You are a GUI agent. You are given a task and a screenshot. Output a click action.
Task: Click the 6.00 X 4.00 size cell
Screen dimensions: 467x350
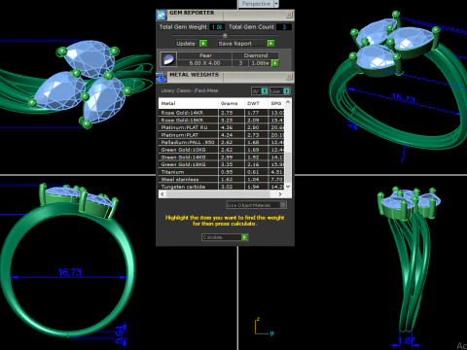(x=205, y=63)
